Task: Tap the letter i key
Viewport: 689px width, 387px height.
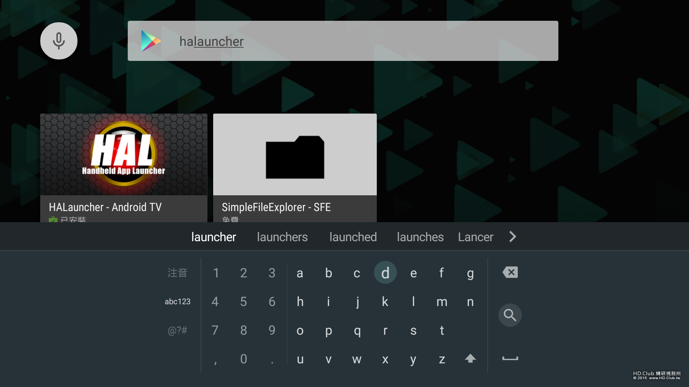Action: 328,302
